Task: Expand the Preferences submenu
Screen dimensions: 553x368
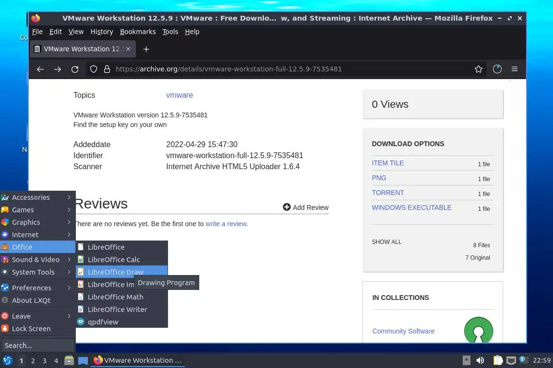Action: click(x=38, y=287)
